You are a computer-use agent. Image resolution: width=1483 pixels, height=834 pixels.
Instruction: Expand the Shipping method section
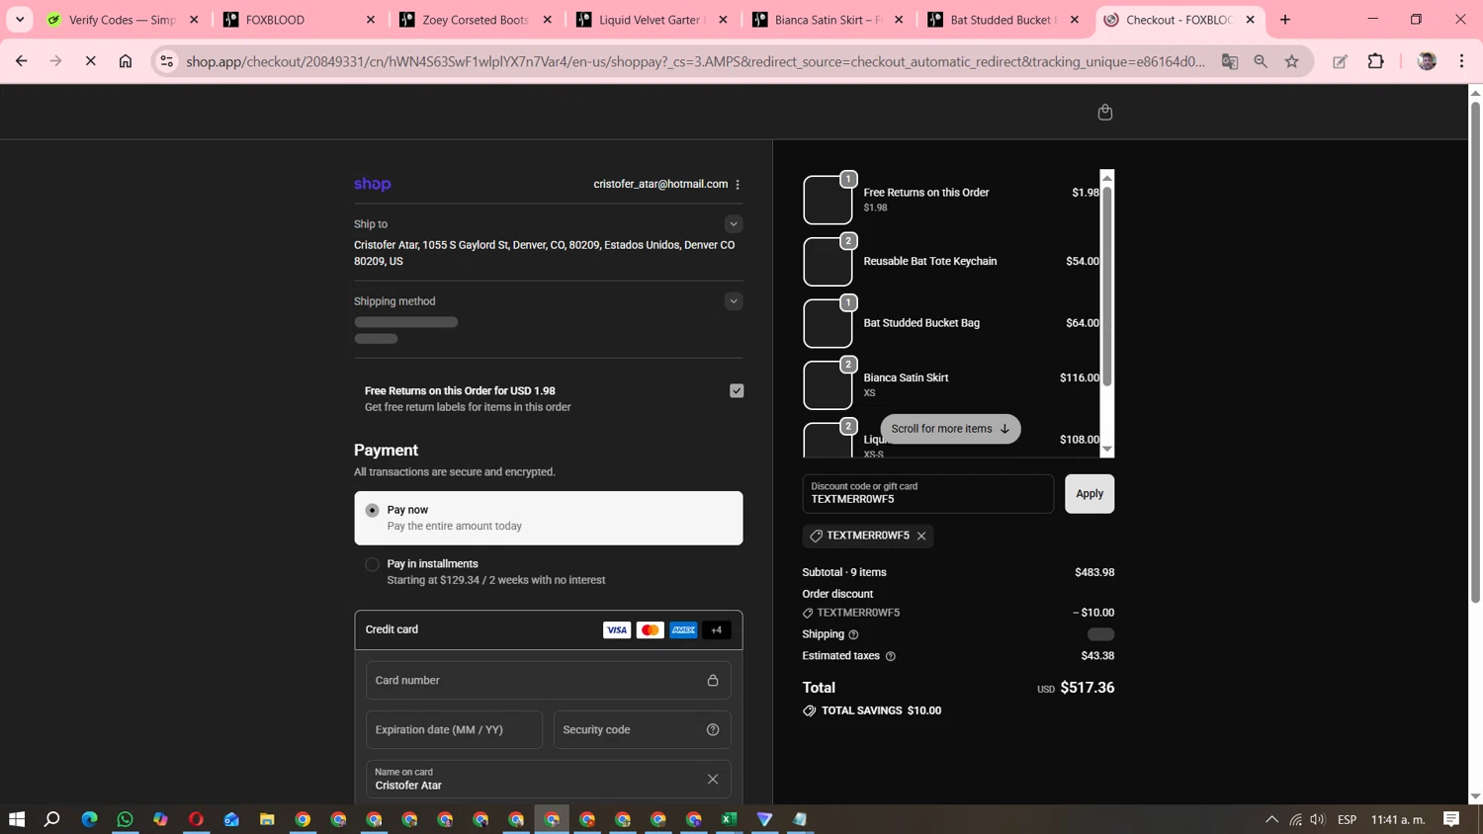[734, 301]
